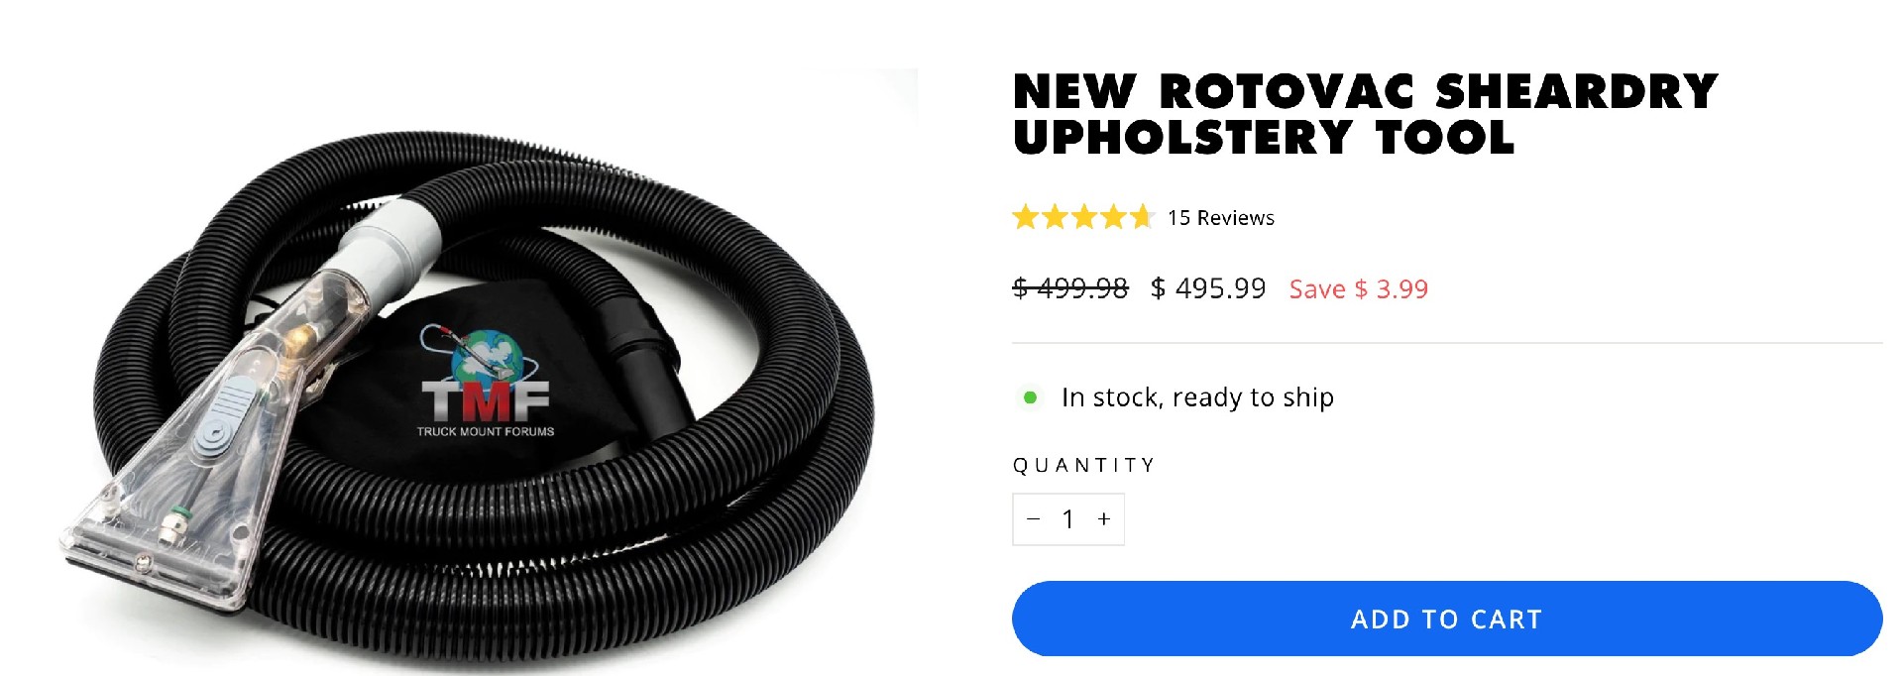Click the red Save $3.99 text
Viewport: 1903px width, 676px height.
tap(1359, 289)
